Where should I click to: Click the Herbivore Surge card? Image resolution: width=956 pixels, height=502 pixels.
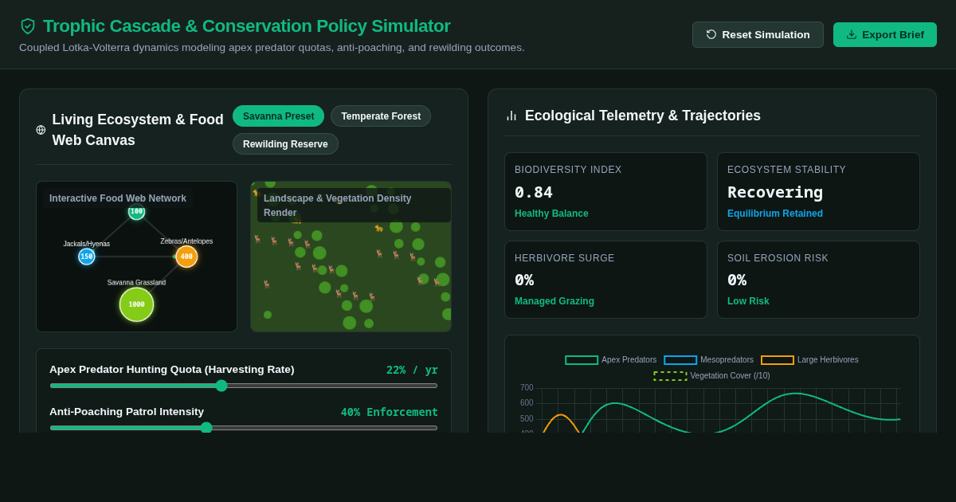click(605, 280)
